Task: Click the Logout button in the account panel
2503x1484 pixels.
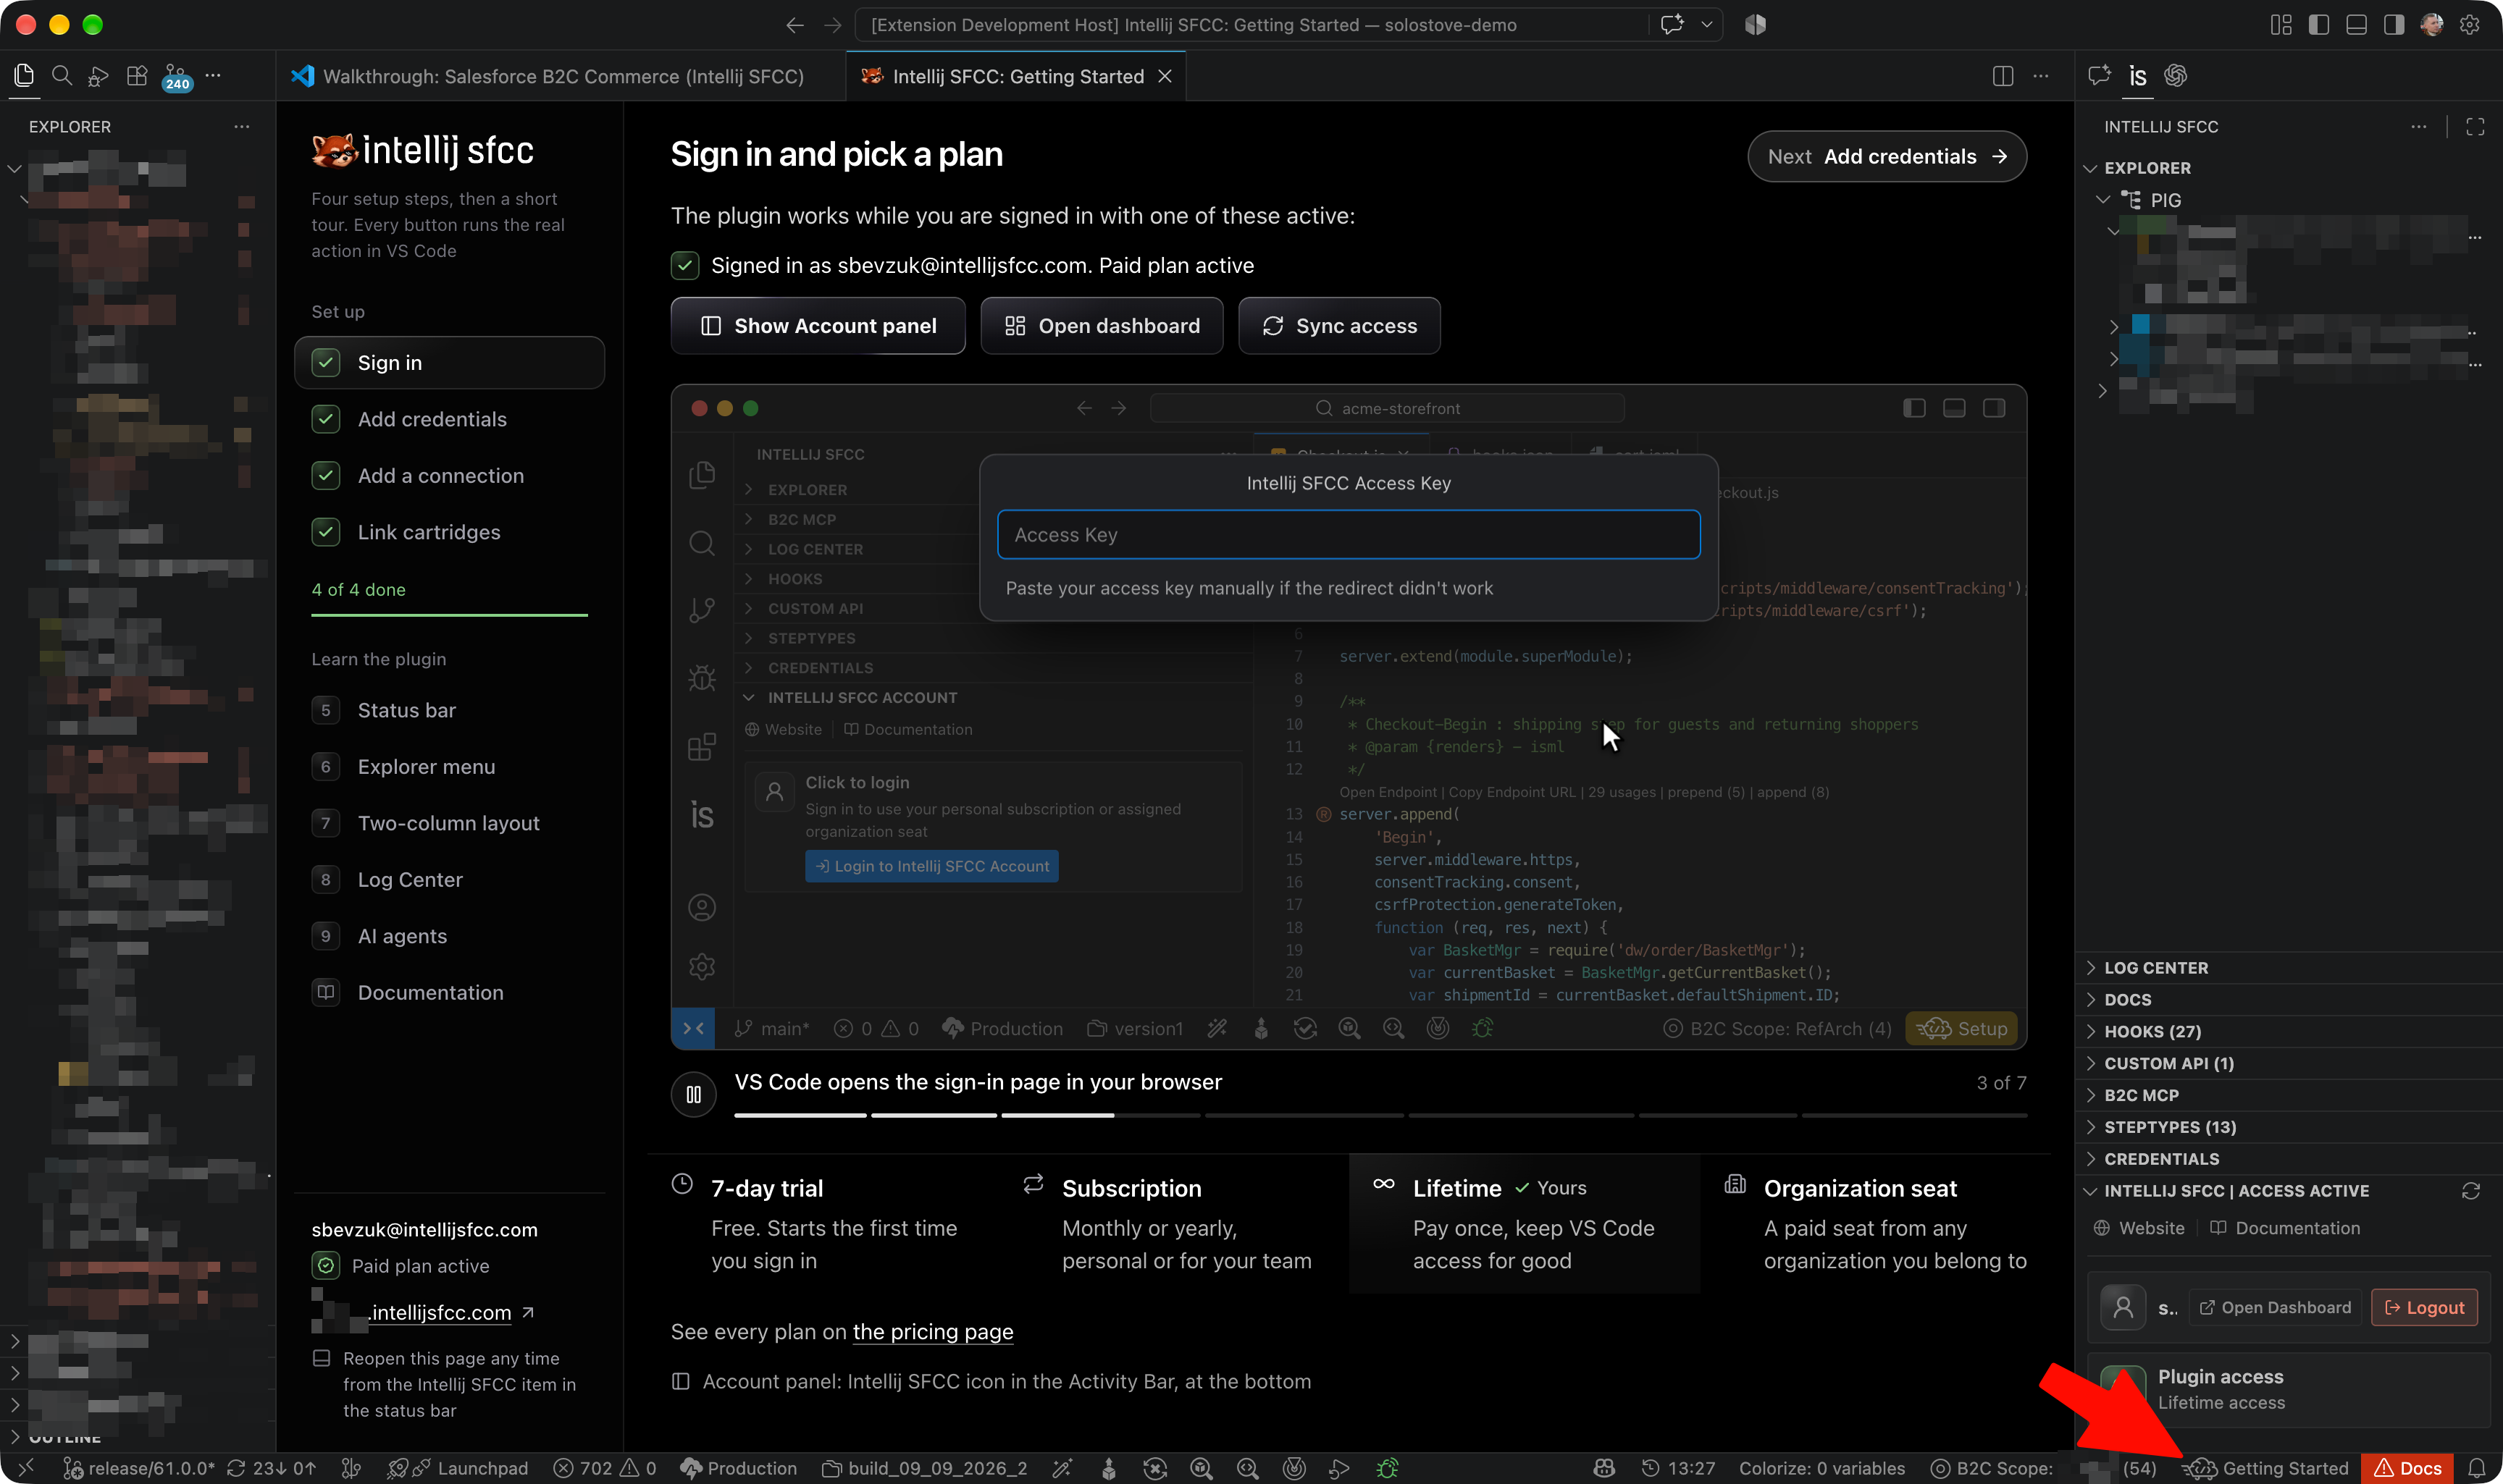Action: (2424, 1308)
